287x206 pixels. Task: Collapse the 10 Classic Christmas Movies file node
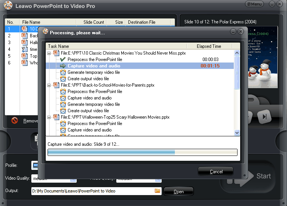point(49,53)
